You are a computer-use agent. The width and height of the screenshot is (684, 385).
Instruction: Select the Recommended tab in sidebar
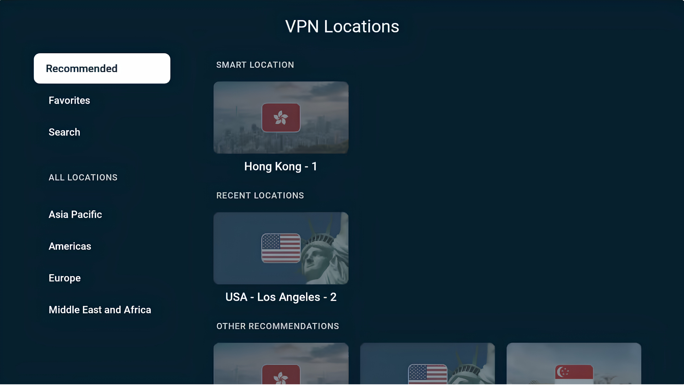click(x=102, y=68)
